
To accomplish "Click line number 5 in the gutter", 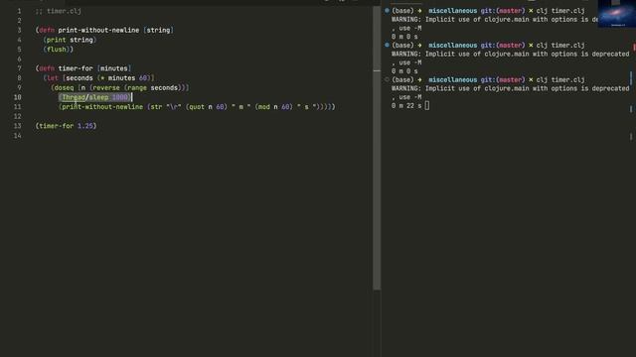I will (x=19, y=50).
